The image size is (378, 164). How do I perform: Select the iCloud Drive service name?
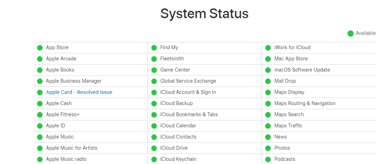[x=174, y=148]
